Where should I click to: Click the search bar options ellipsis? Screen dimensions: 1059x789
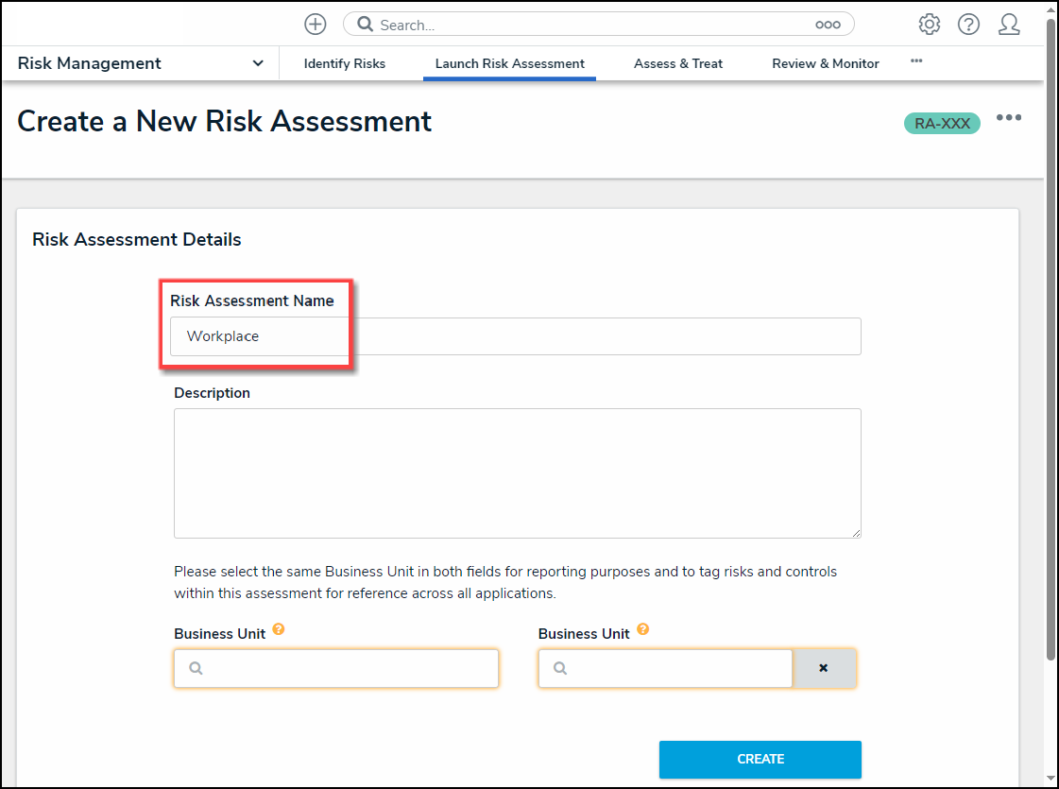[828, 26]
